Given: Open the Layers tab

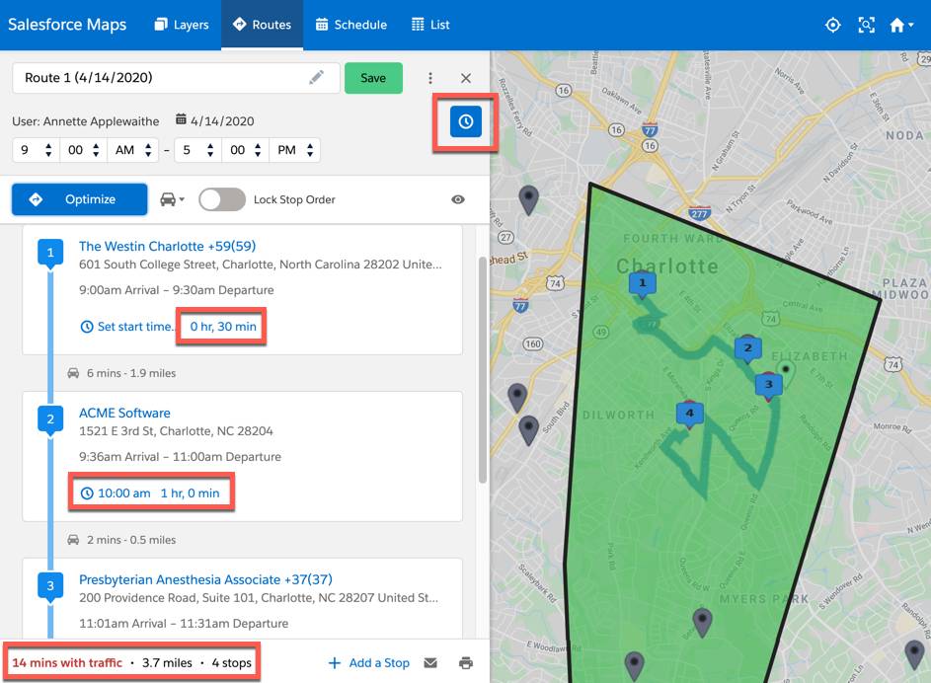Looking at the screenshot, I should pos(182,25).
